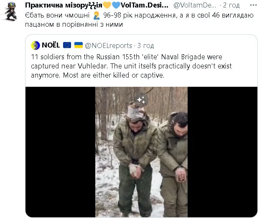The width and height of the screenshot is (262, 219).
Task: Click the black bar left of the video
Action: (x=60, y=152)
